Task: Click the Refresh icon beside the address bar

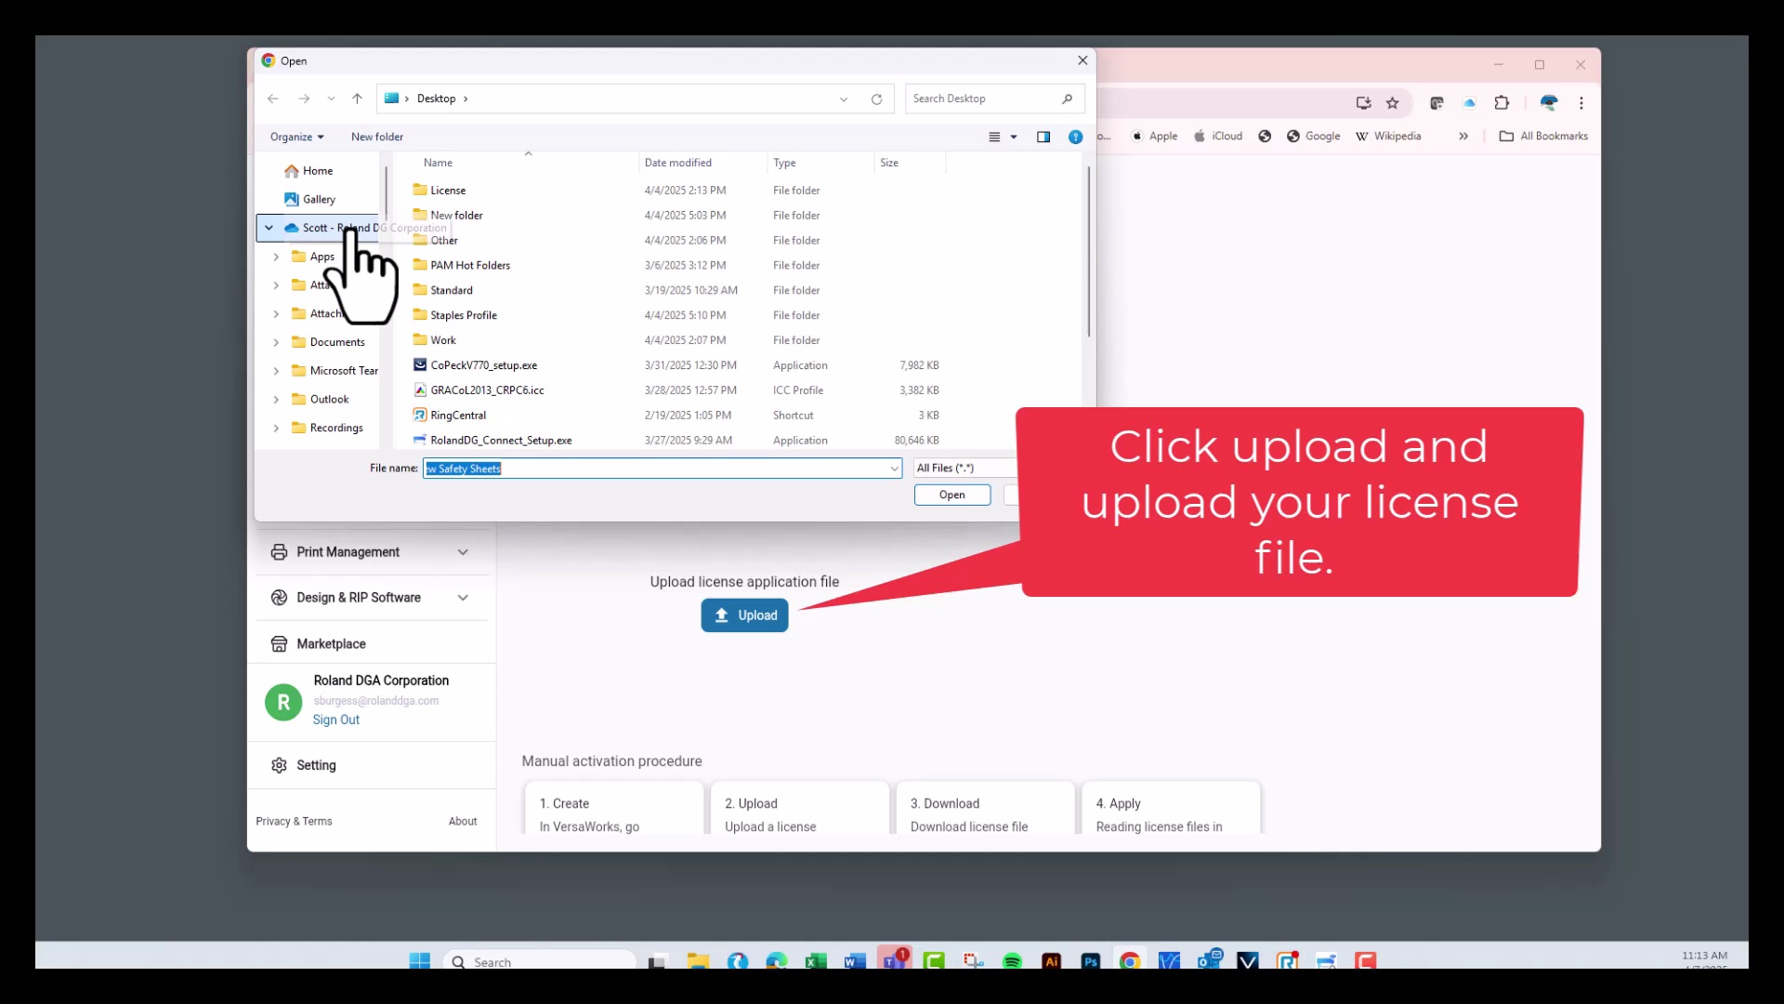Action: point(876,99)
